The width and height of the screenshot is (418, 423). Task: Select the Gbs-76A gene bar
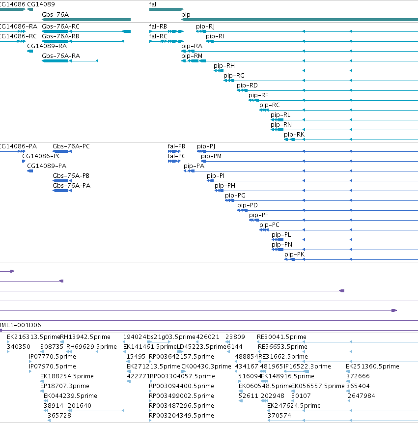tap(86, 20)
